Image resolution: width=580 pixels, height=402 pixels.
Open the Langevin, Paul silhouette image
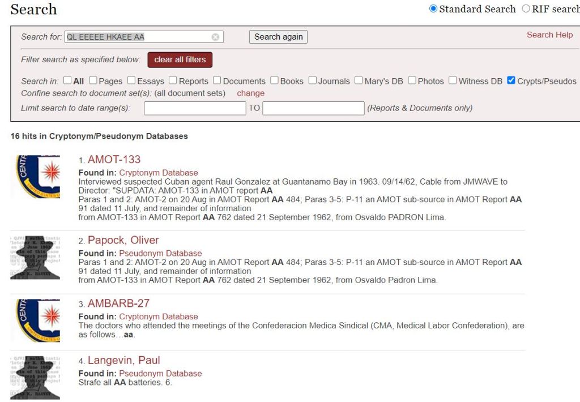click(35, 378)
